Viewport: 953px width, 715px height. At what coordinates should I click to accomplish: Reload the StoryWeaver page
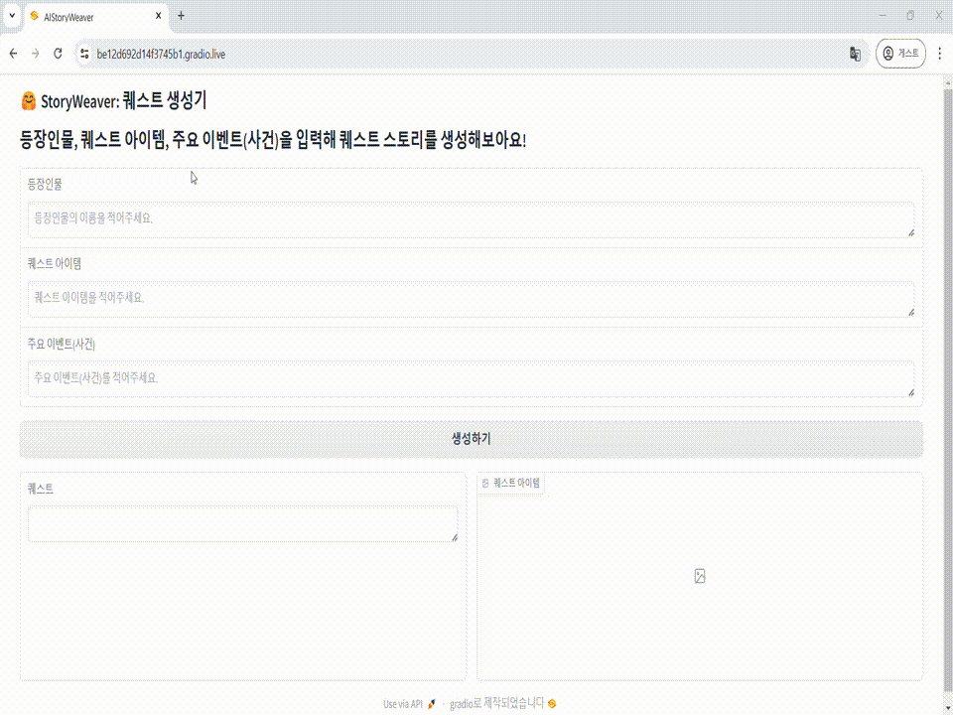point(59,54)
